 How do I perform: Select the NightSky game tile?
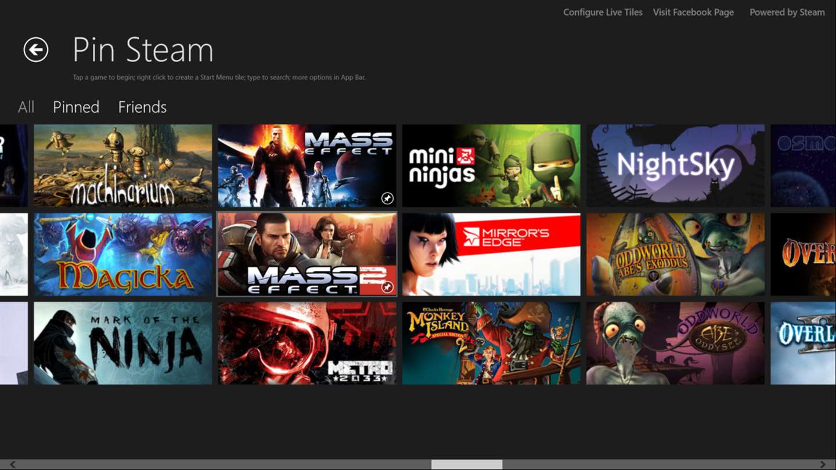click(675, 166)
